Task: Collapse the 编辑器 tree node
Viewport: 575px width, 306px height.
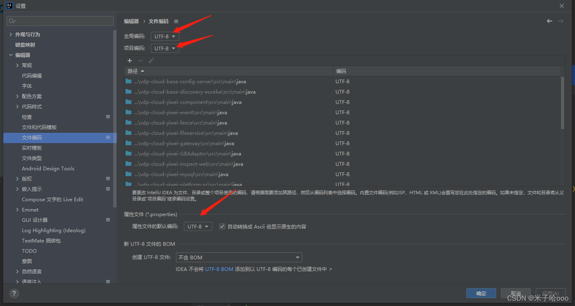Action: tap(11, 55)
